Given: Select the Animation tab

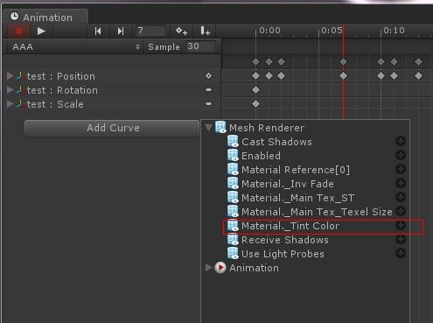Looking at the screenshot, I should pyautogui.click(x=45, y=18).
